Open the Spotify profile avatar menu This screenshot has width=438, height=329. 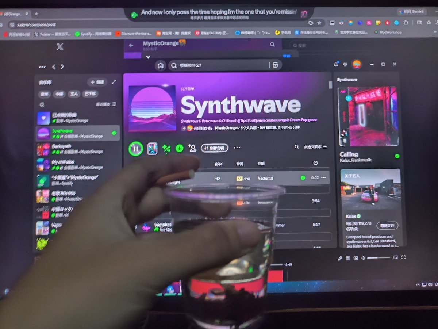(x=357, y=64)
